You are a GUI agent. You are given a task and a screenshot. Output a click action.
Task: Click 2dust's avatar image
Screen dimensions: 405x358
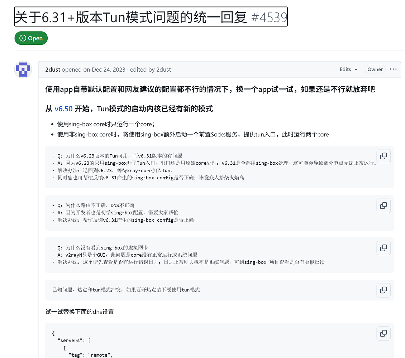tap(23, 69)
